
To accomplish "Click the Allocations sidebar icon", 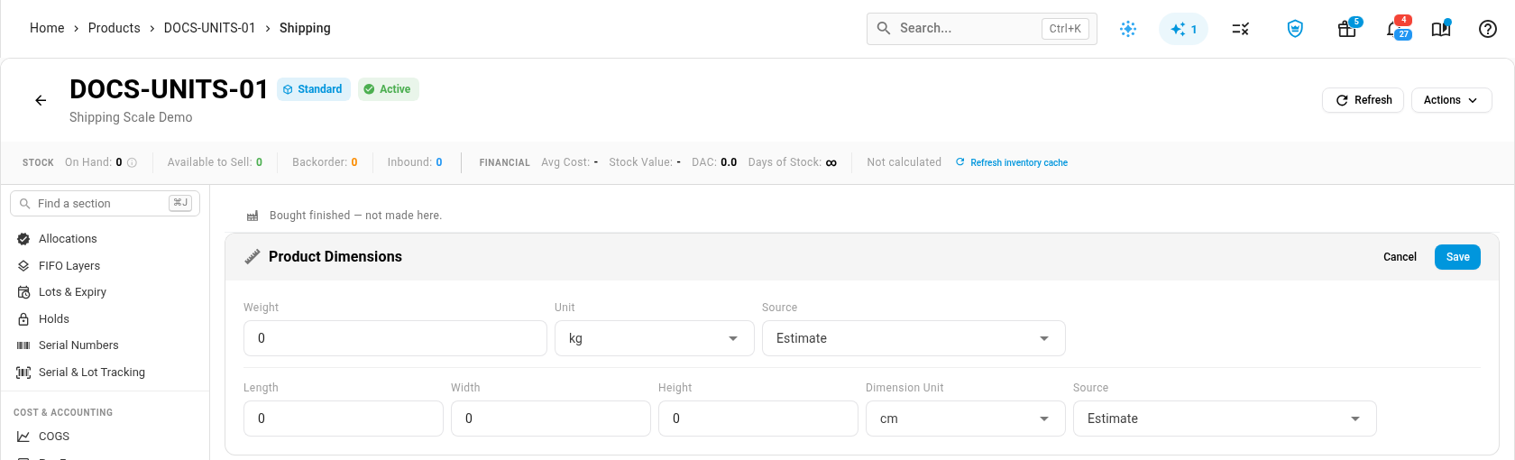I will click(23, 239).
